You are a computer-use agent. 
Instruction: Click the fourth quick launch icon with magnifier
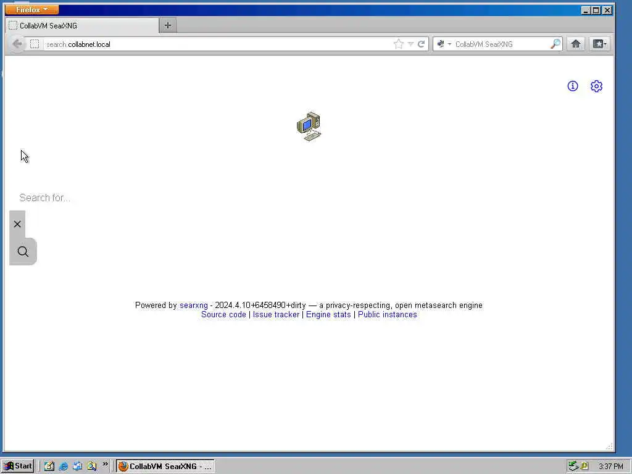point(91,466)
